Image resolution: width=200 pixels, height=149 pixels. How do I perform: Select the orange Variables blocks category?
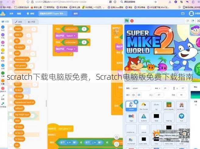3,81
